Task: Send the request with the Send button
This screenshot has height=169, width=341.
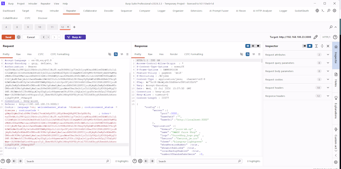Action: tap(8, 37)
